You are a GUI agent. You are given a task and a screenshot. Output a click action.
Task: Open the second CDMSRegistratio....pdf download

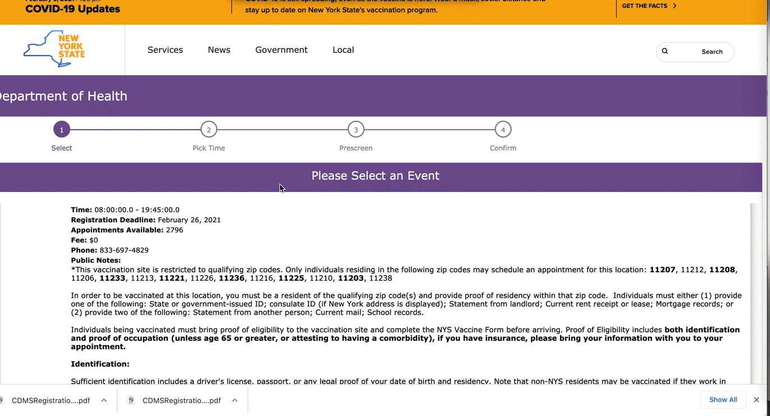pyautogui.click(x=181, y=401)
